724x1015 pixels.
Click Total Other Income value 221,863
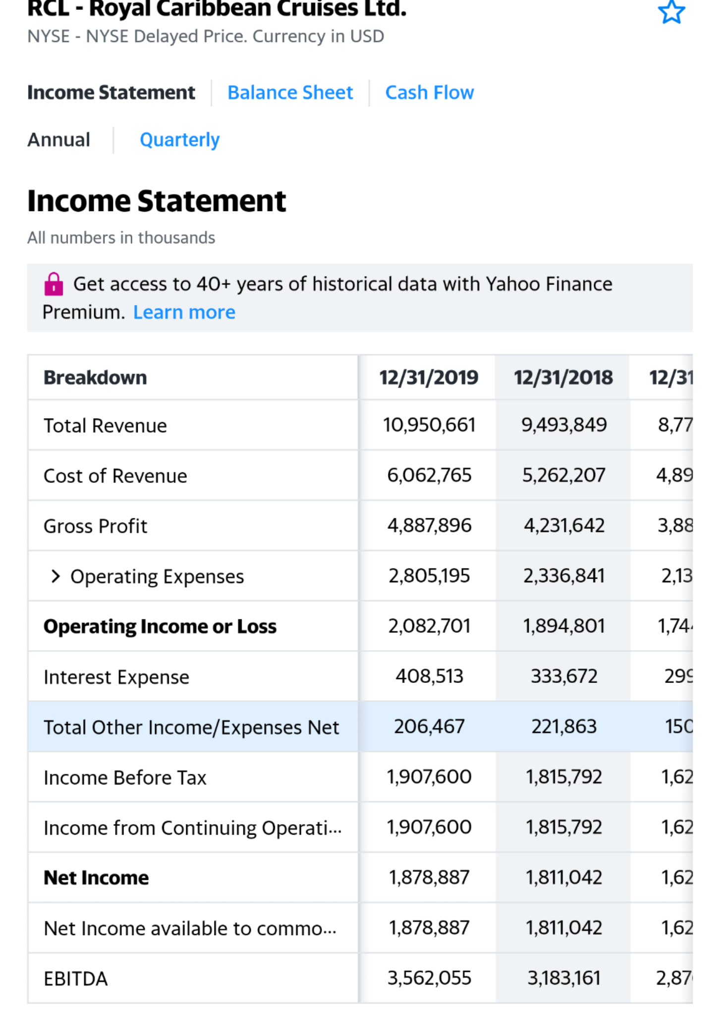(564, 727)
